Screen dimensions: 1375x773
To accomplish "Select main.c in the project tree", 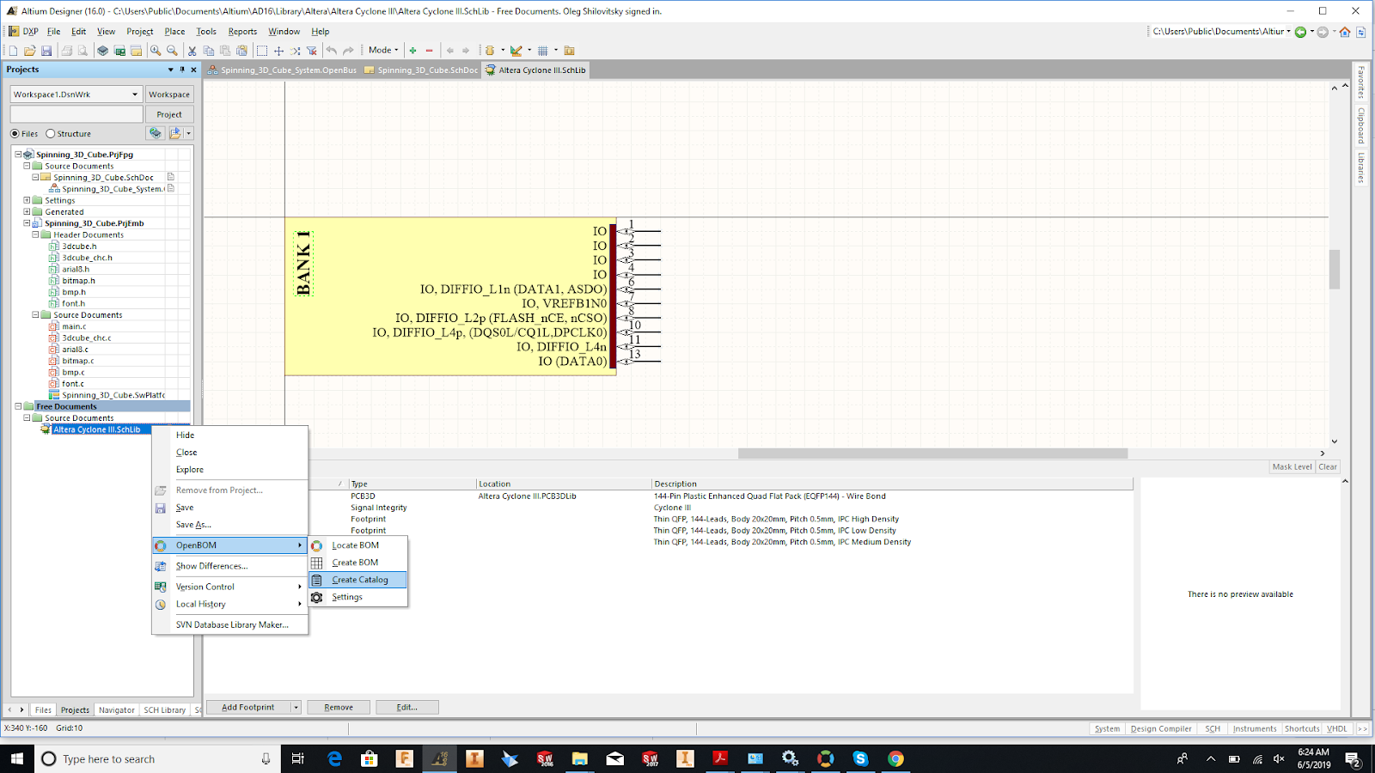I will point(74,326).
